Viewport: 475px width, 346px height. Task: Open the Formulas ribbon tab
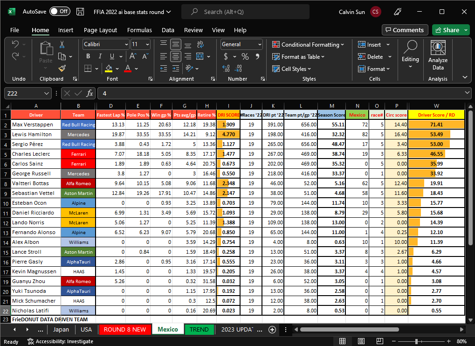point(139,30)
